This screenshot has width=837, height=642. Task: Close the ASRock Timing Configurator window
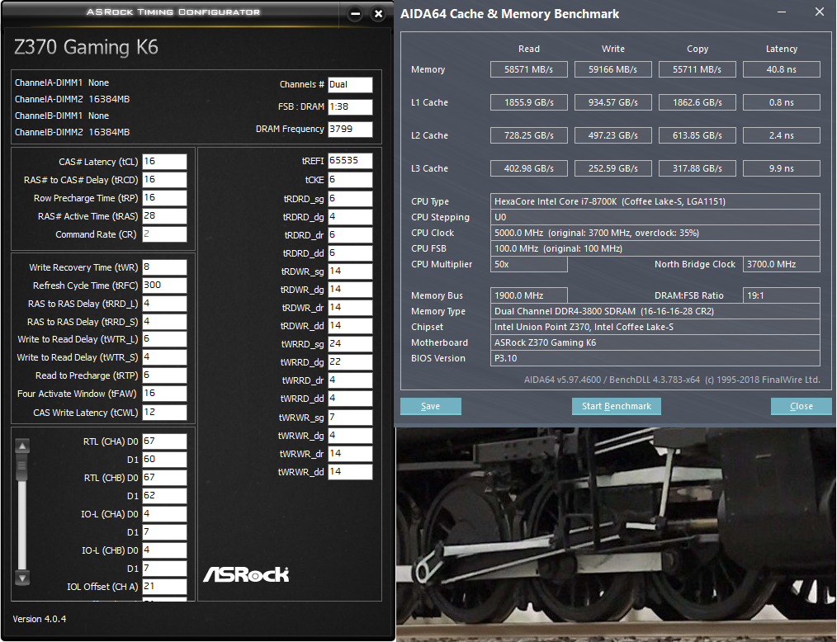[378, 14]
